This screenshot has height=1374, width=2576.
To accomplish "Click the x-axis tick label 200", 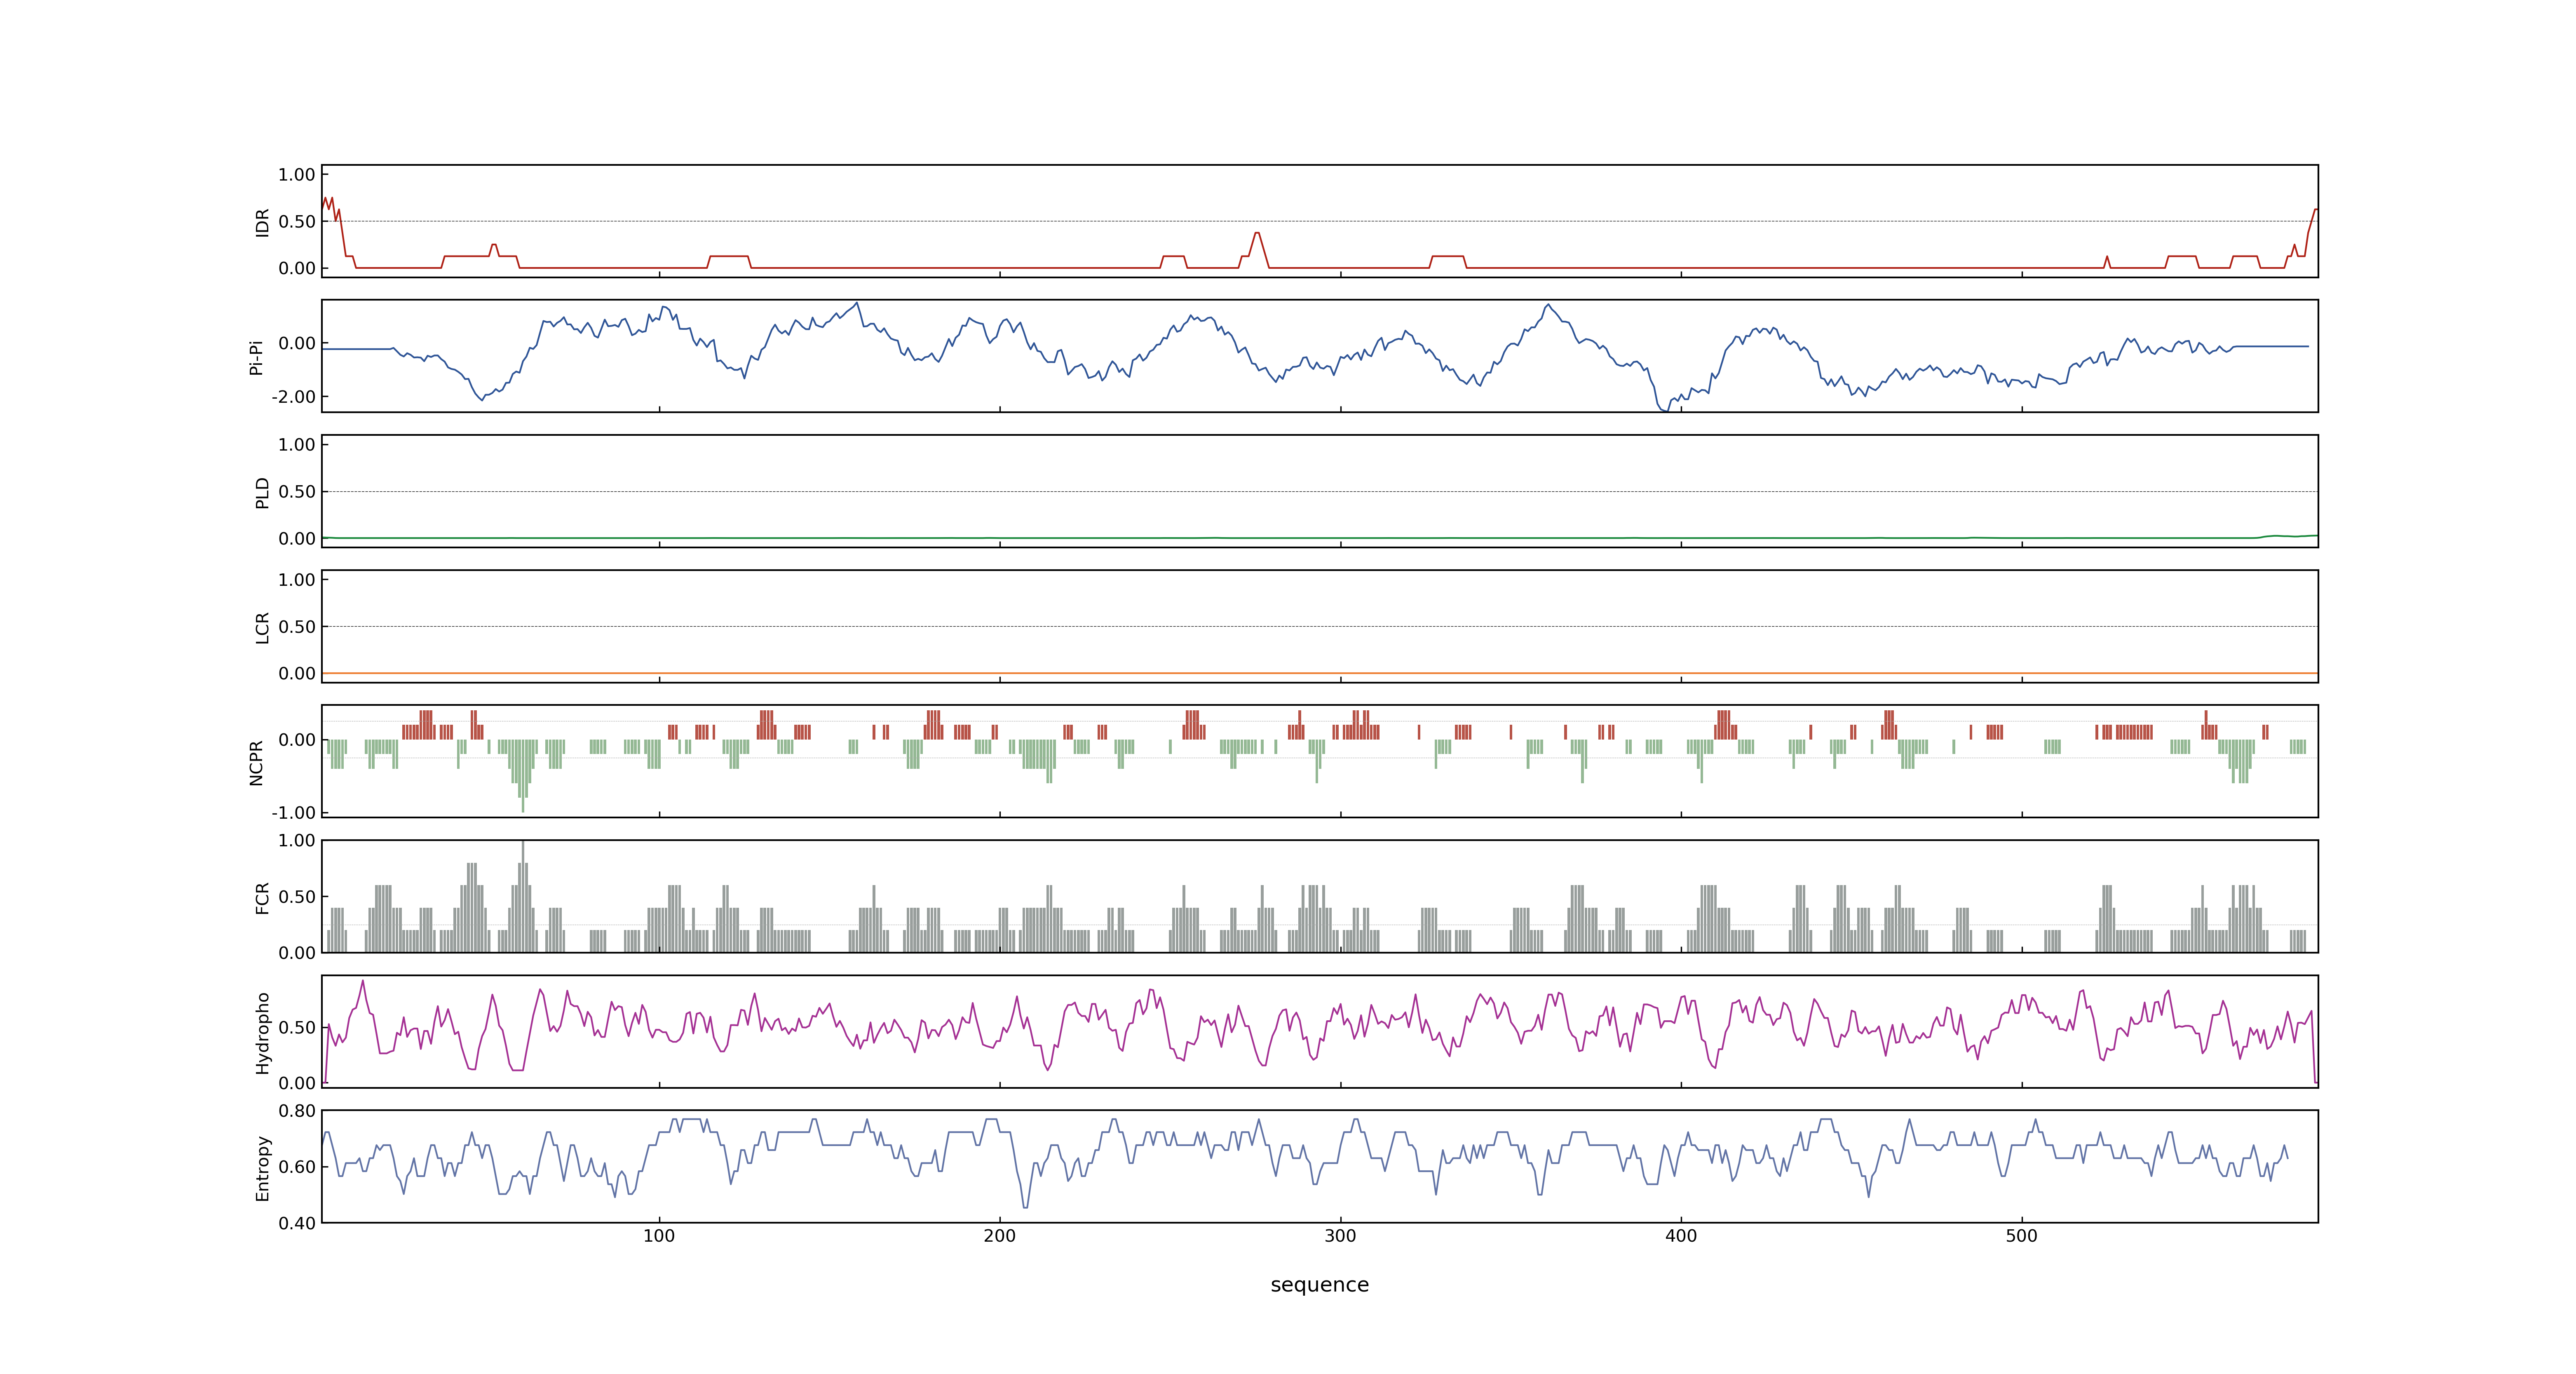I will [x=999, y=1236].
